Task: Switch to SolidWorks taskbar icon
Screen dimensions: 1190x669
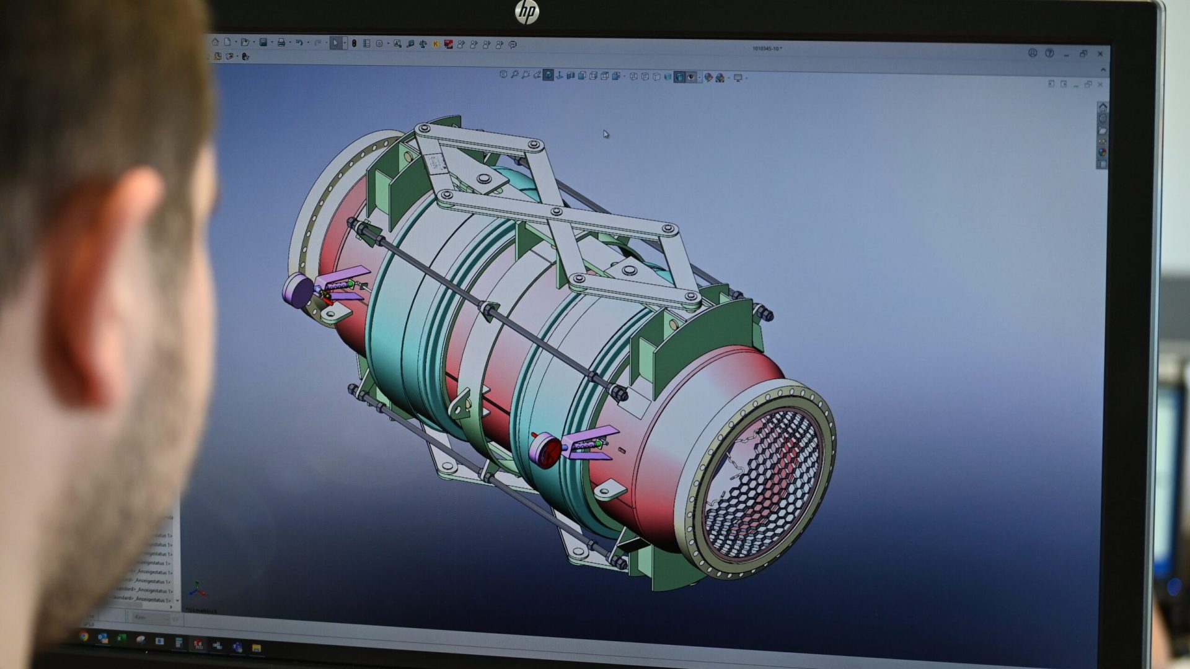Action: click(198, 645)
